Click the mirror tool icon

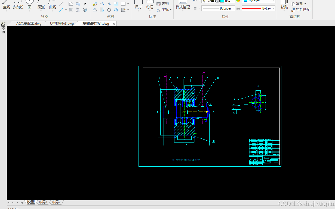coord(109,4)
